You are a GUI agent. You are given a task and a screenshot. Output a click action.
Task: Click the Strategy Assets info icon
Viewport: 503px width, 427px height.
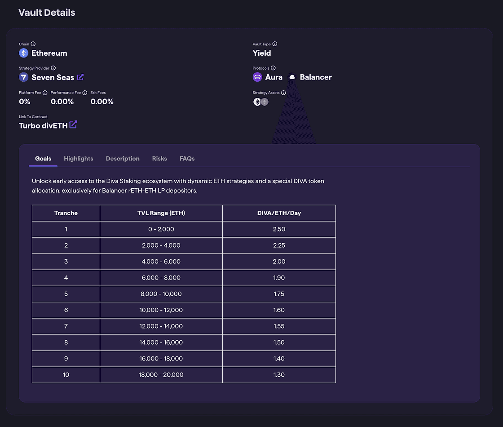coord(283,93)
